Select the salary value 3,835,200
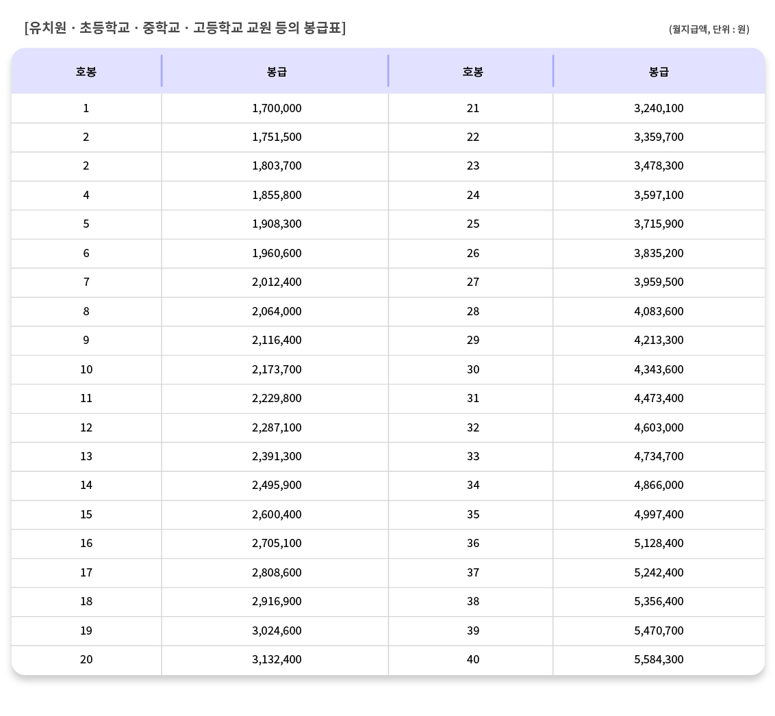 659,253
